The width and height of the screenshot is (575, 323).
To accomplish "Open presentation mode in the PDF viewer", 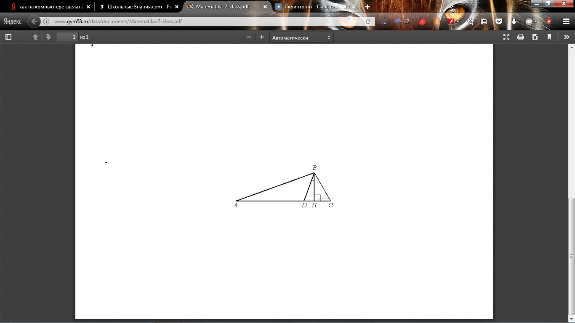I will coord(506,37).
